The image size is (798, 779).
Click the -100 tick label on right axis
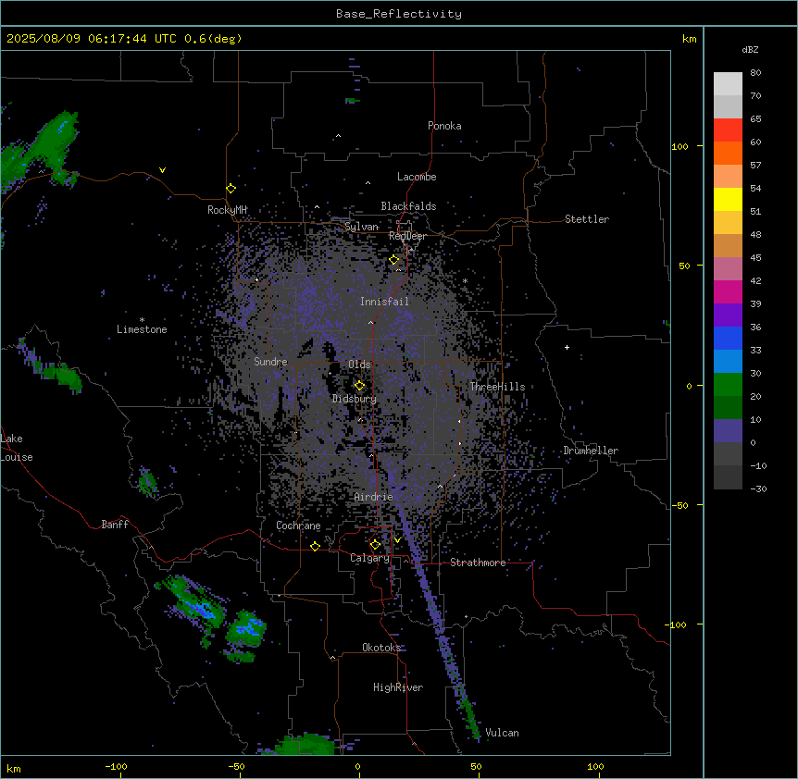[677, 624]
